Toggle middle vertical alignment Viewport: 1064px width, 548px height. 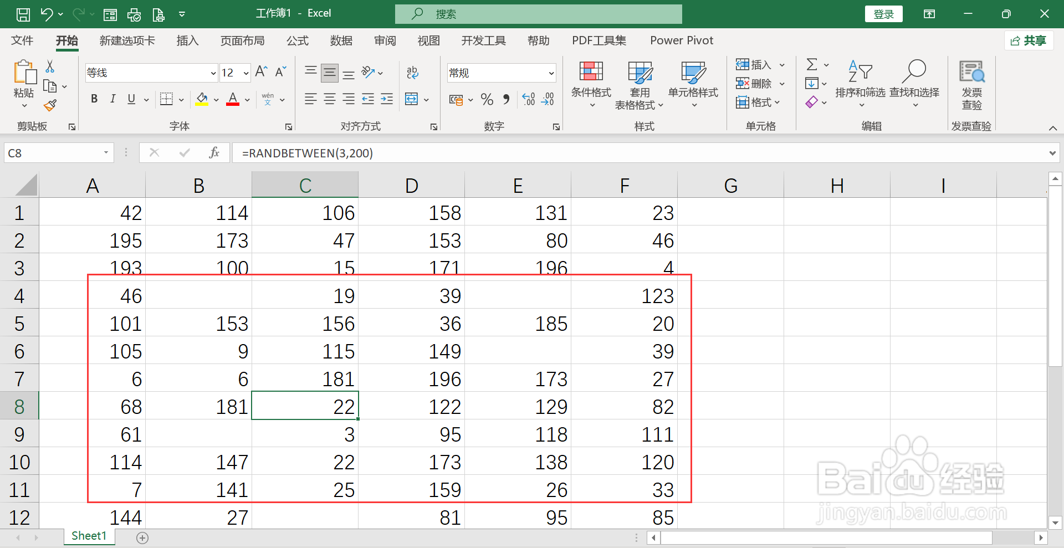point(330,73)
